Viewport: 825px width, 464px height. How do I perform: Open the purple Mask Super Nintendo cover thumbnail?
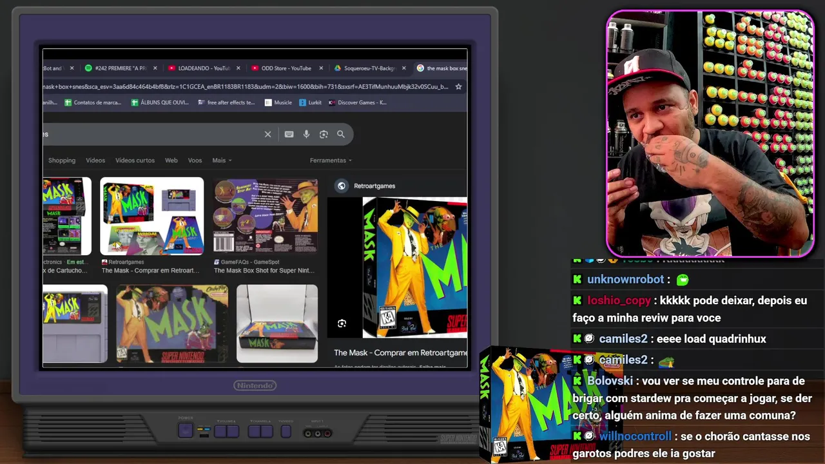tap(171, 324)
